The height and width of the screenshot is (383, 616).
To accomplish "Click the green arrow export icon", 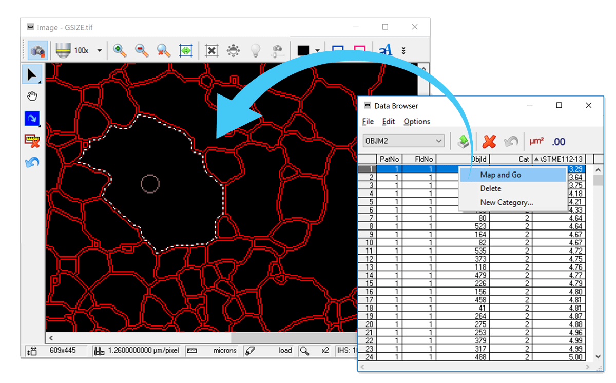I will (464, 141).
